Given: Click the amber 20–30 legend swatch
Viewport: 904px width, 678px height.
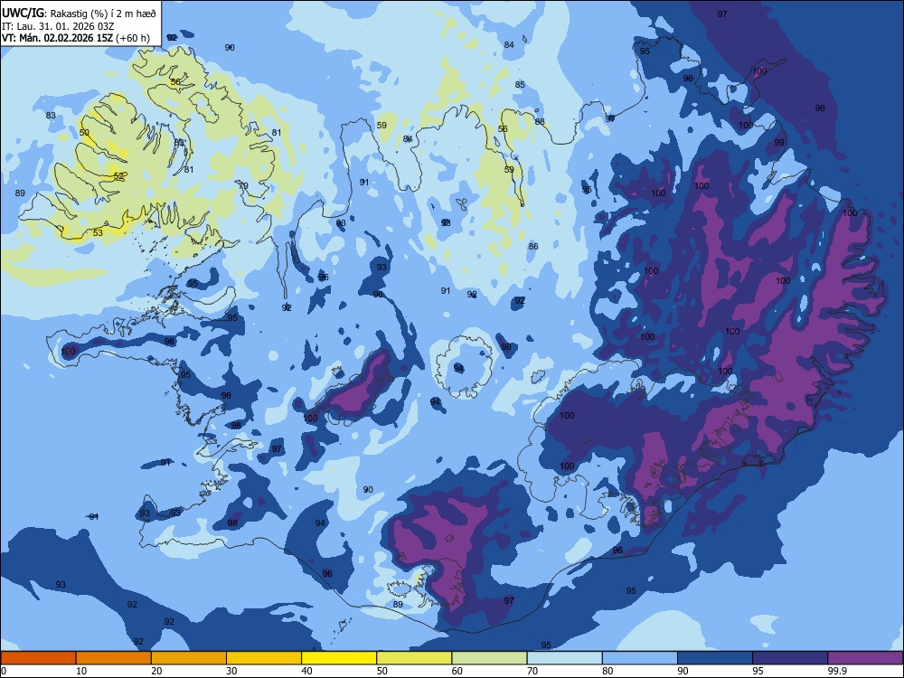Looking at the screenshot, I should [189, 658].
